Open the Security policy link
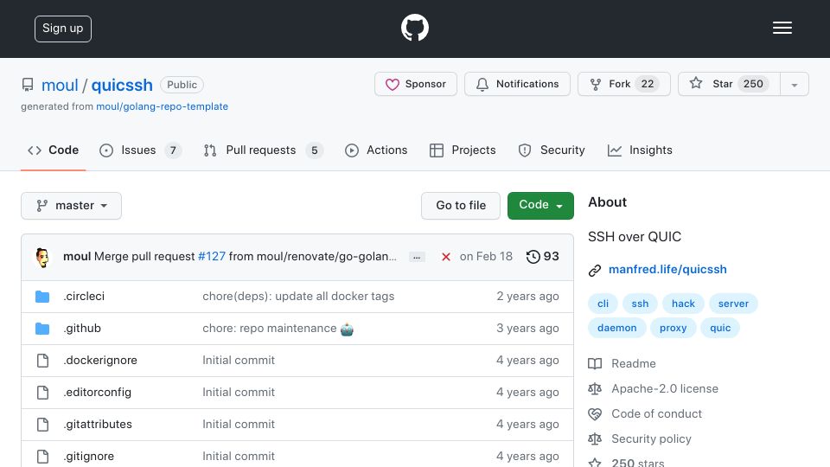This screenshot has height=467, width=830. 651,439
